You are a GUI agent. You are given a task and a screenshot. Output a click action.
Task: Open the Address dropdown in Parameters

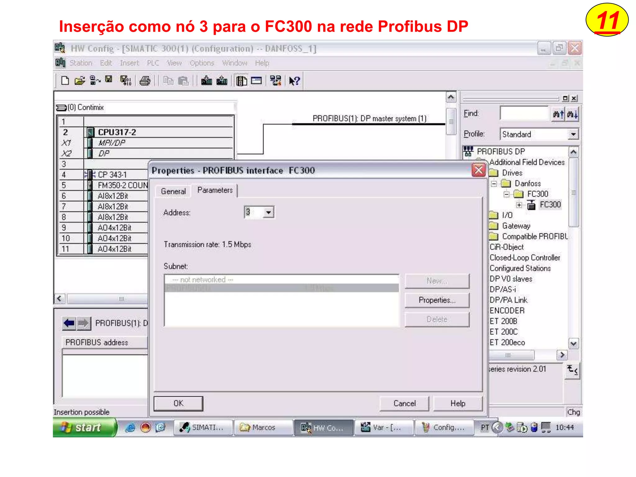click(269, 212)
